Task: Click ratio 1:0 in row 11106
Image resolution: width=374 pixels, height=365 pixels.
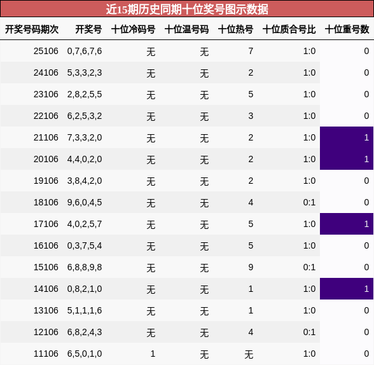Action: click(x=309, y=354)
